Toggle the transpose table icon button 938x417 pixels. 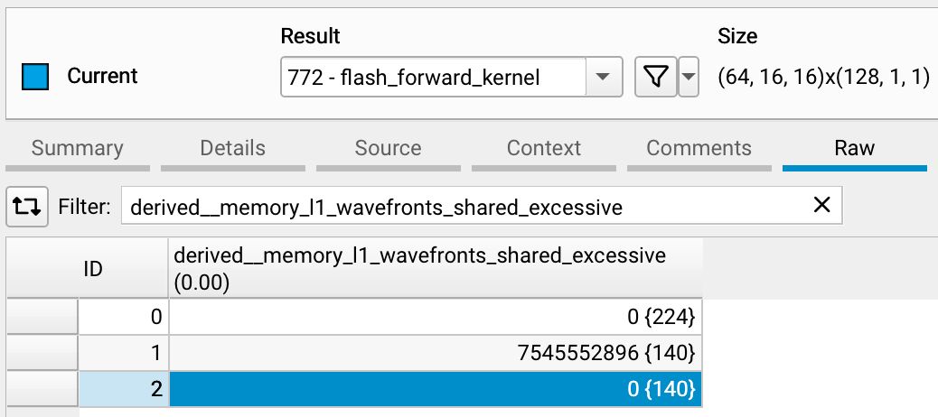(28, 208)
